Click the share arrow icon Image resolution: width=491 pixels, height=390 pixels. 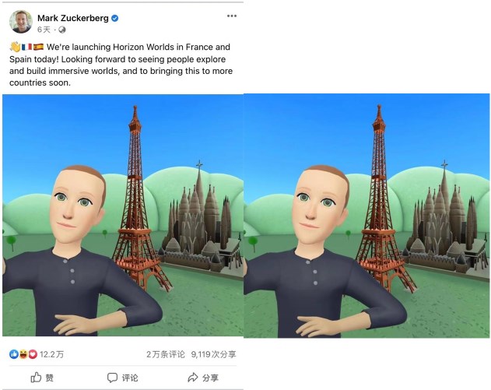coord(192,378)
